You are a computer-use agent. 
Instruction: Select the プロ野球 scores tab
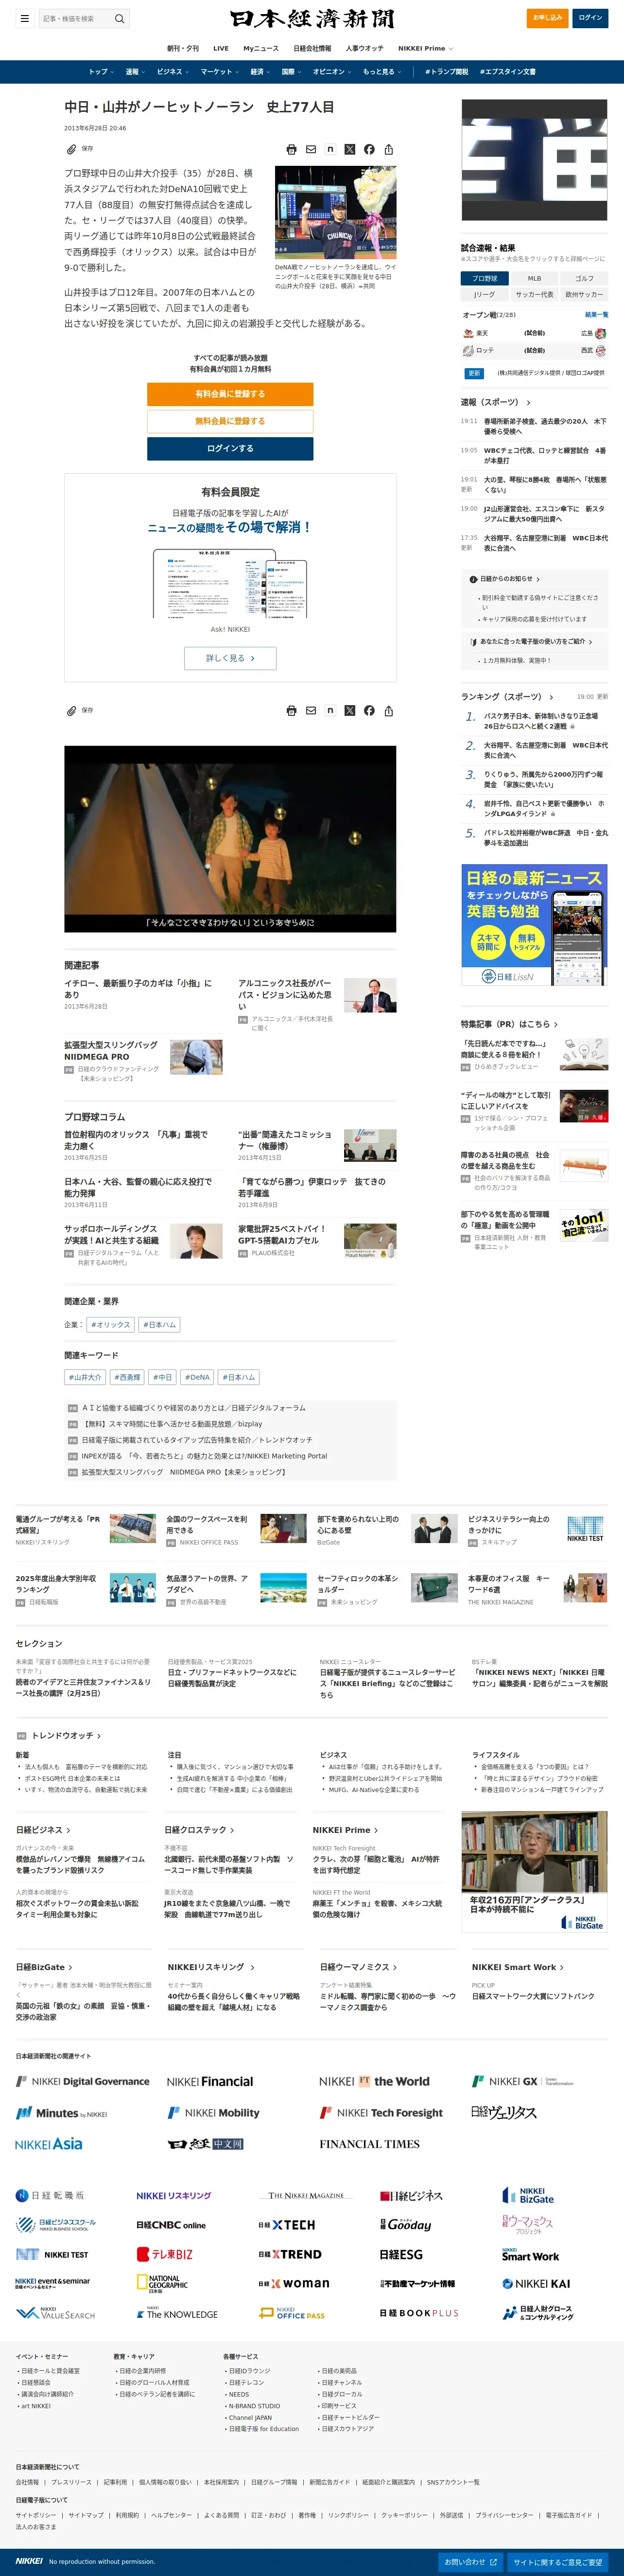[x=485, y=278]
